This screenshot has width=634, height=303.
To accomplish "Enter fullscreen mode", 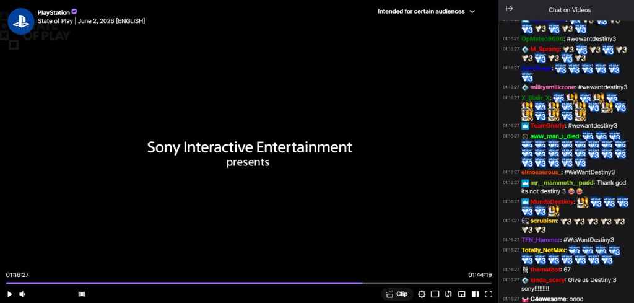I will click(x=489, y=294).
